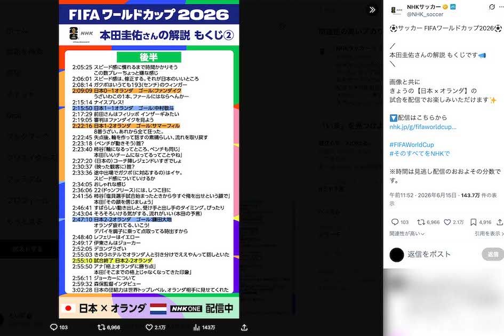Click the 後半 green header in image
The image size is (504, 336).
coord(149,57)
